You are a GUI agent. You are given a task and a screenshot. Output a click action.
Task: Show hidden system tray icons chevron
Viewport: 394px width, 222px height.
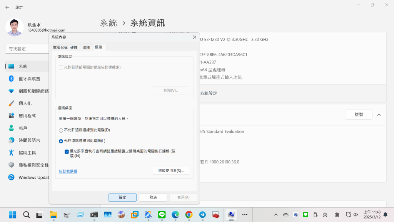pos(276,215)
